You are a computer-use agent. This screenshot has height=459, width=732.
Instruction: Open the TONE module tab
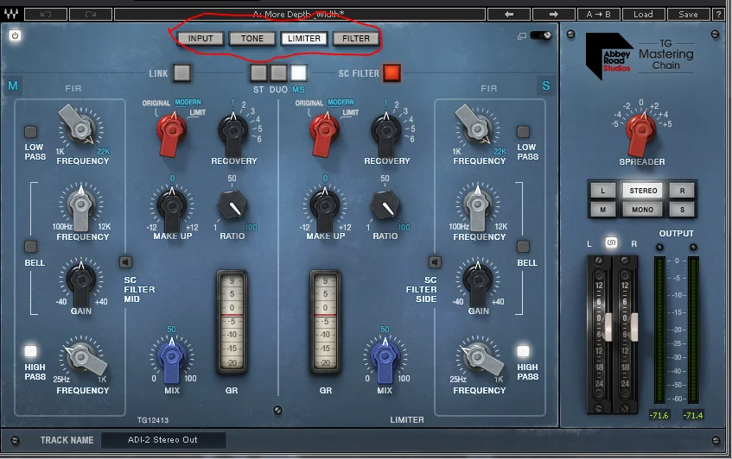click(252, 38)
